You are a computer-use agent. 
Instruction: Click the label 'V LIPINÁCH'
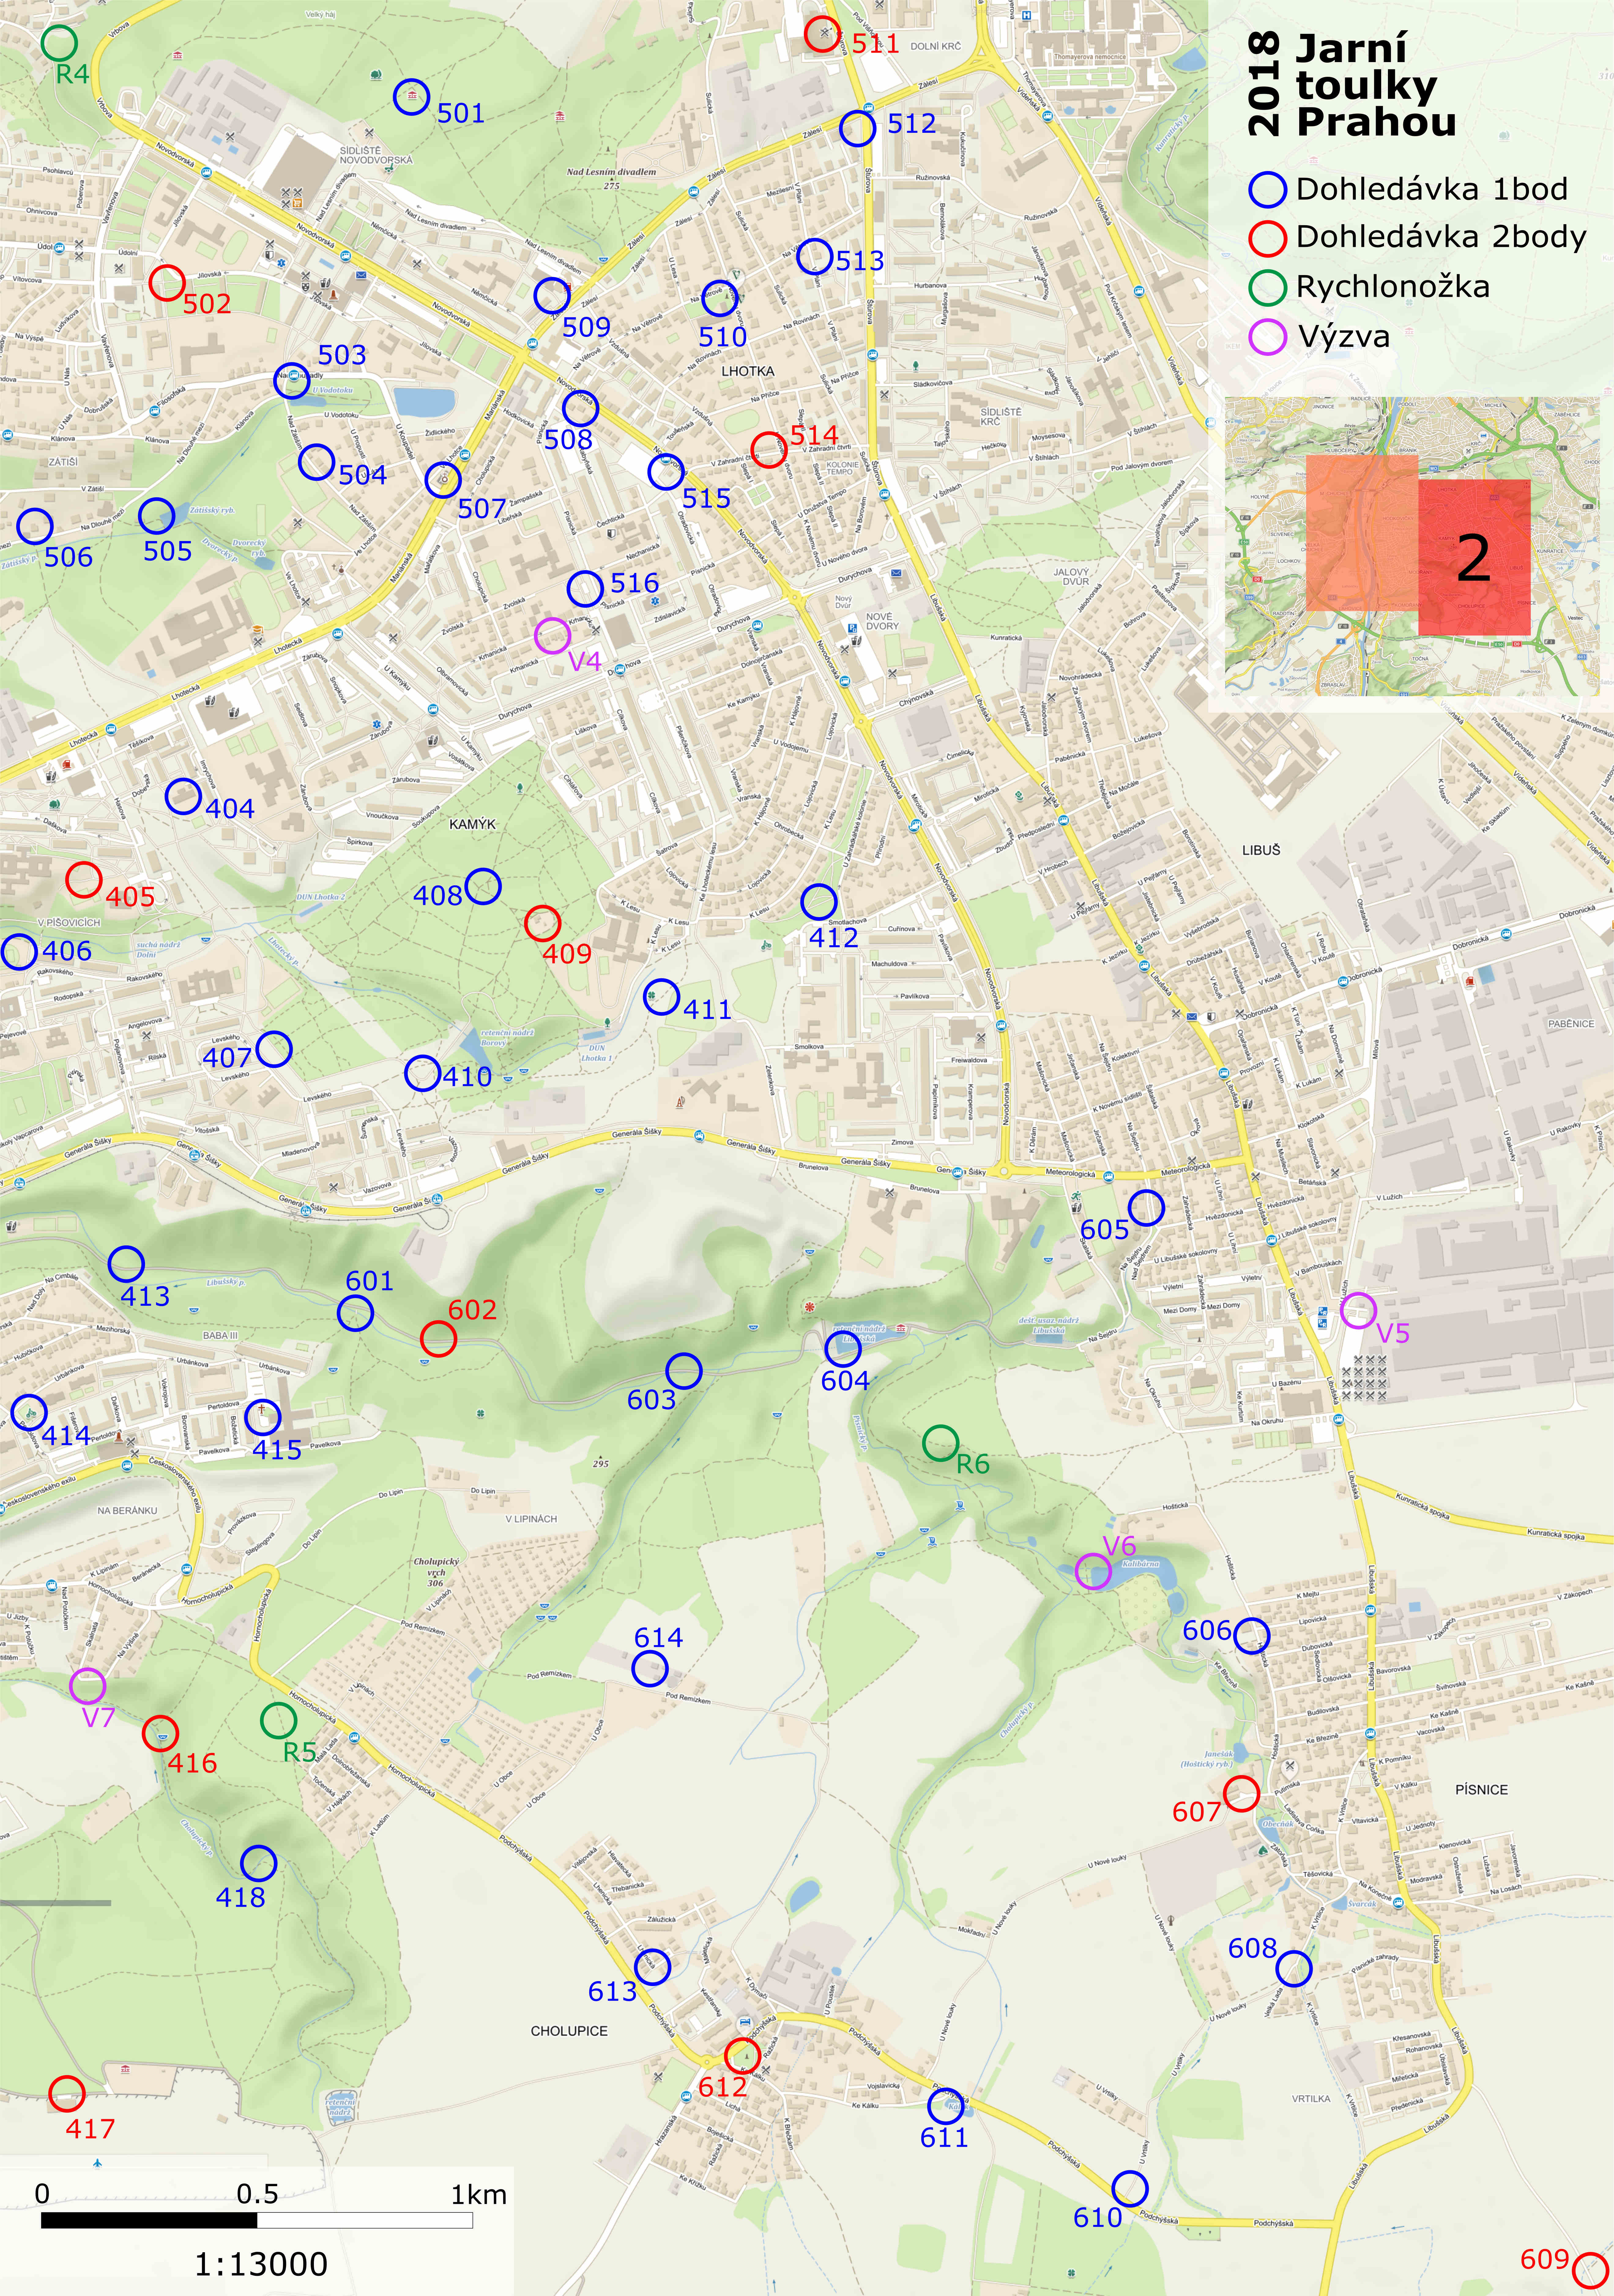click(532, 1519)
